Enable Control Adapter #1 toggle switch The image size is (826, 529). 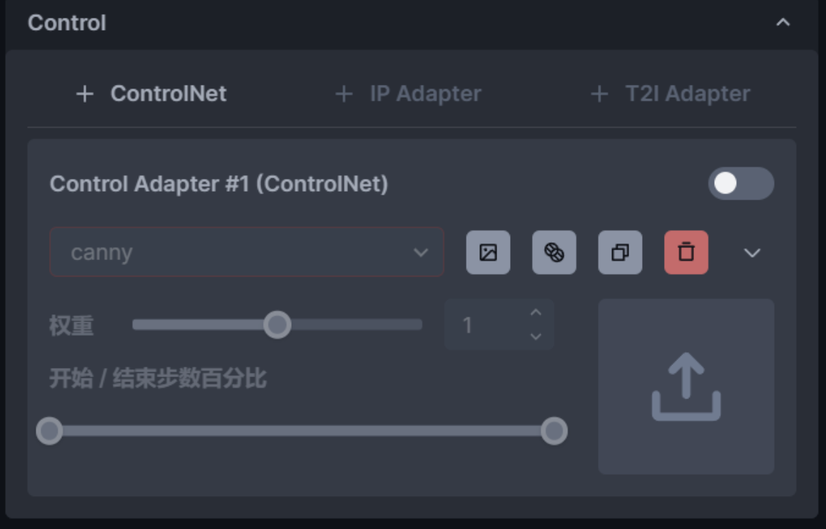tap(740, 183)
